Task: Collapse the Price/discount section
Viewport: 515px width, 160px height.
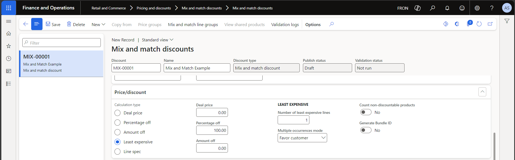Action: tap(482, 92)
